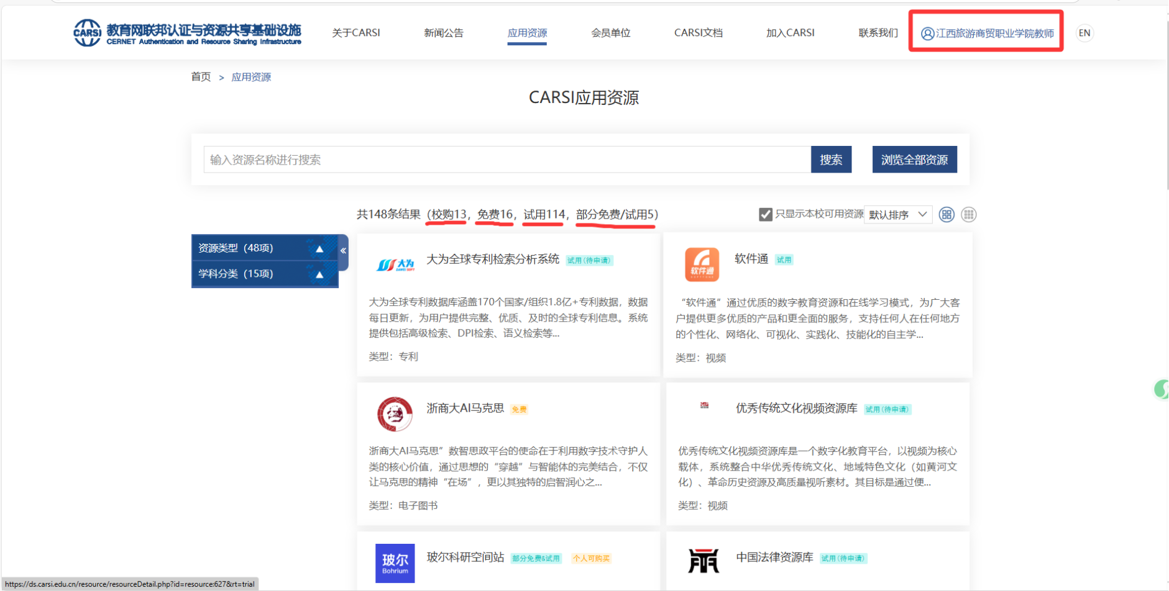
Task: Filter results by 免费16
Action: 495,214
